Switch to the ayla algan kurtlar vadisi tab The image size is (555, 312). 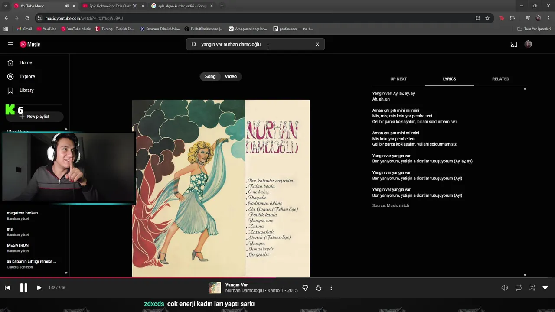point(182,6)
